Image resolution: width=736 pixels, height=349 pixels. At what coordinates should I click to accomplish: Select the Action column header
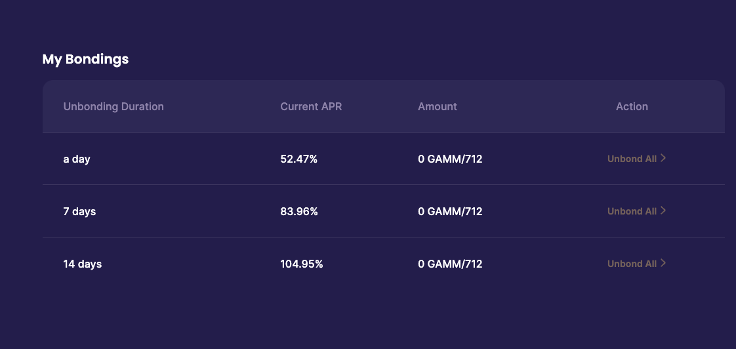[x=632, y=107]
